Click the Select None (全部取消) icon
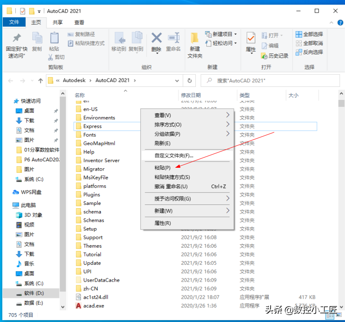The height and width of the screenshot is (322, 345). pyautogui.click(x=299, y=43)
